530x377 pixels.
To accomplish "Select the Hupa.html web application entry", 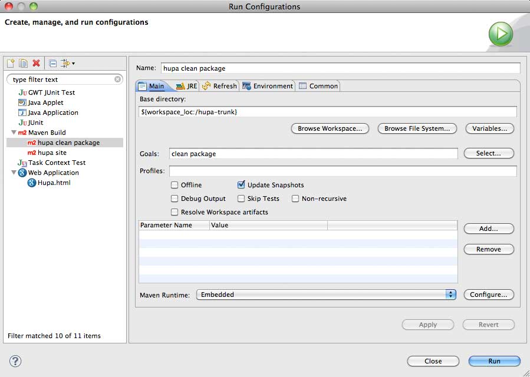I will coord(54,183).
